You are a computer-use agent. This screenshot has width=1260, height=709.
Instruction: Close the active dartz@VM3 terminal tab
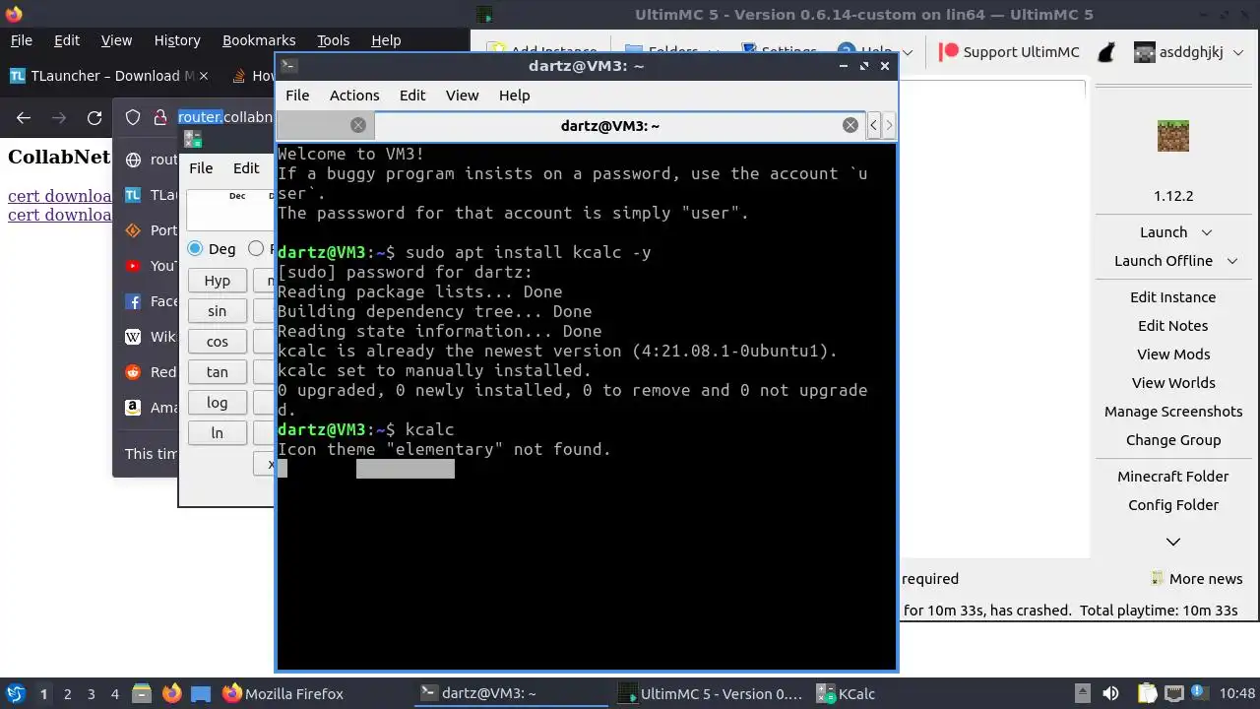point(850,125)
